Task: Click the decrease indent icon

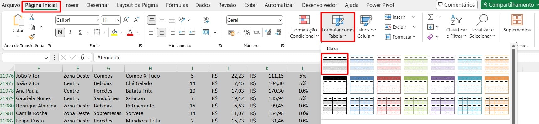Action: click(182, 32)
